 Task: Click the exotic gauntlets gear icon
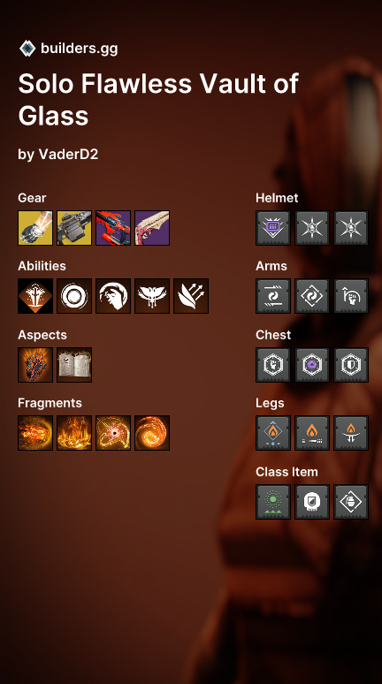click(35, 228)
